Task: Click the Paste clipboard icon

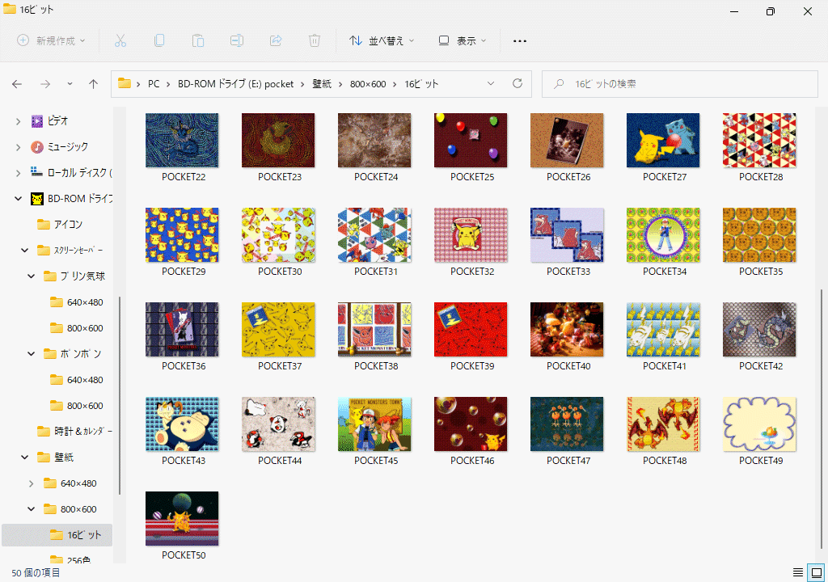Action: click(x=198, y=40)
